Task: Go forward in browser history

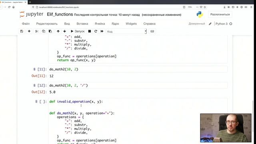Action: (5, 7)
